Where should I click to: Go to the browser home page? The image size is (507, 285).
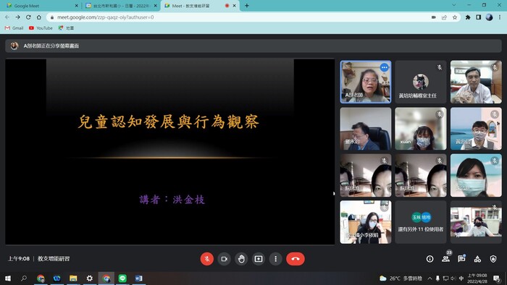pos(39,17)
